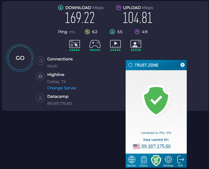Click the globe icon next to Highline
Viewport: 209px width, 169px height.
tap(40, 76)
